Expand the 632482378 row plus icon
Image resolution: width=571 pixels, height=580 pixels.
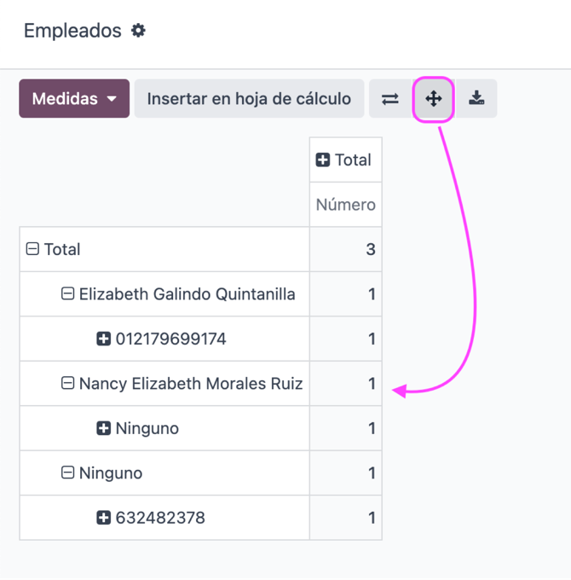pyautogui.click(x=103, y=518)
